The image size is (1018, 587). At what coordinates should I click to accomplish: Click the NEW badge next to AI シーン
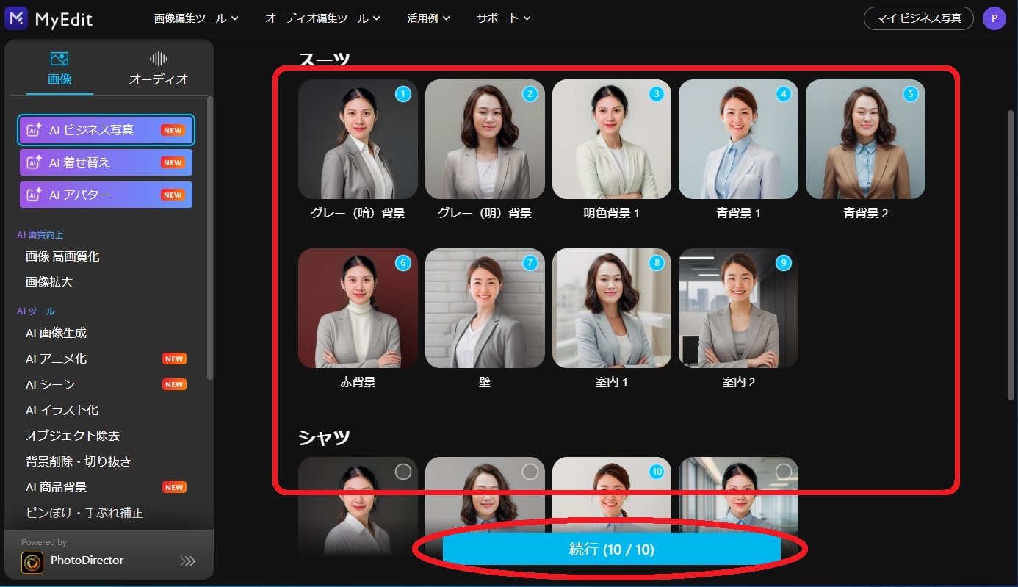[174, 384]
